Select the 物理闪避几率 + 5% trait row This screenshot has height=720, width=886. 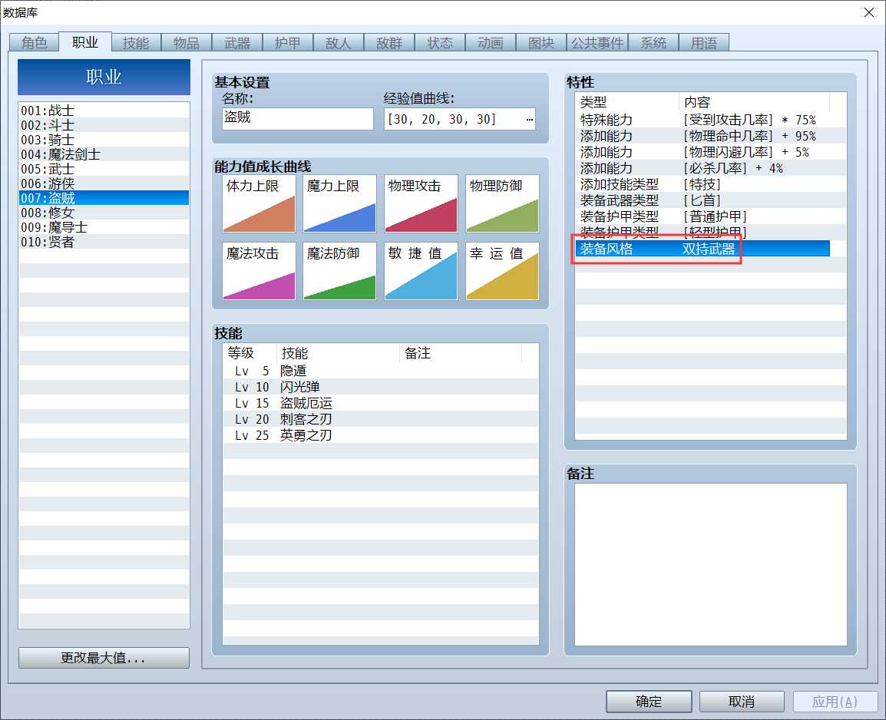click(710, 152)
